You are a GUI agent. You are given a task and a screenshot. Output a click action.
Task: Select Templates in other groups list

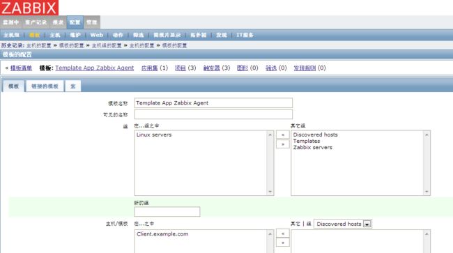pyautogui.click(x=307, y=141)
